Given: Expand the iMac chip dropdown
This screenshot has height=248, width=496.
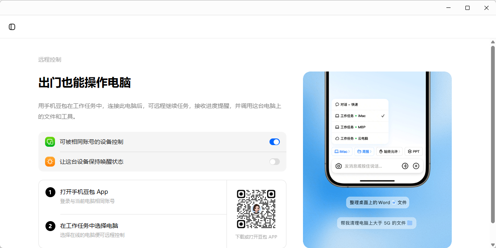Looking at the screenshot, I should (342, 152).
